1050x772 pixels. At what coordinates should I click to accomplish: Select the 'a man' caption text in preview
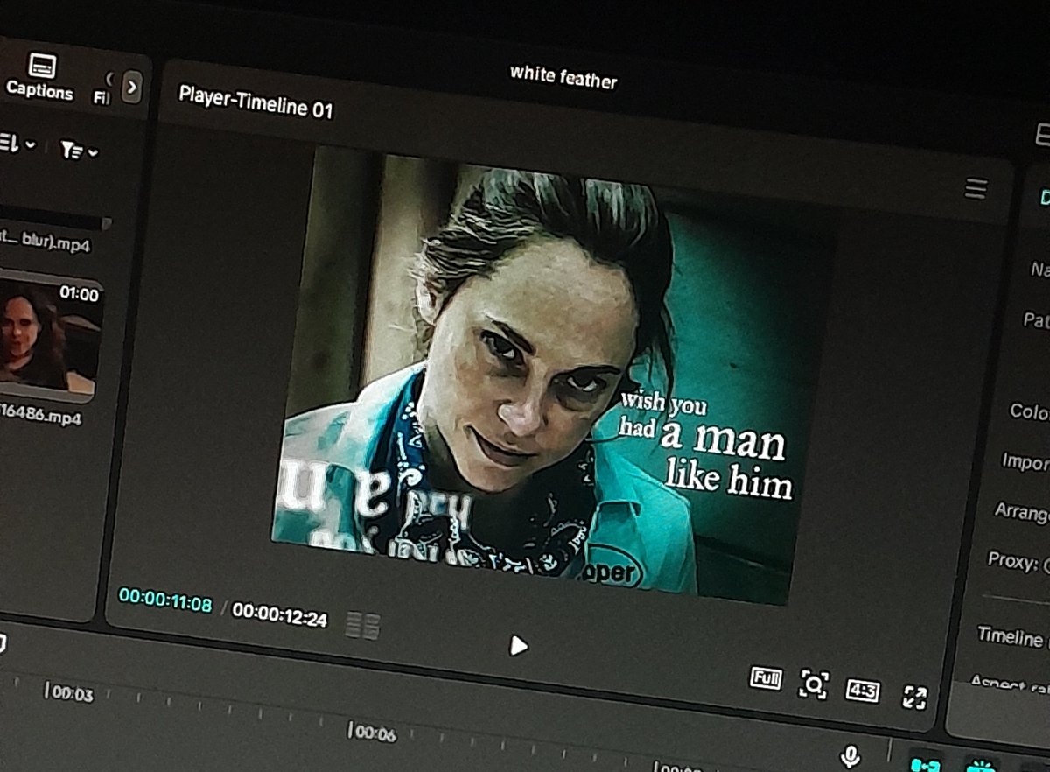[723, 439]
